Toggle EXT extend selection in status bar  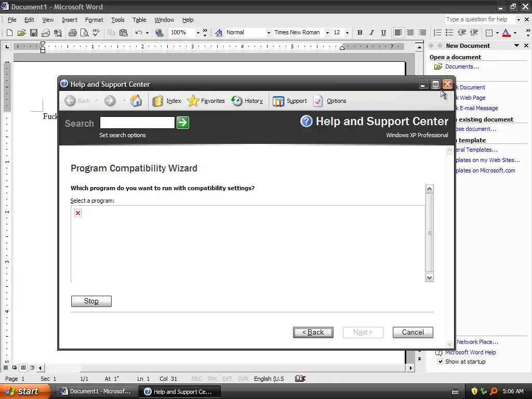coord(227,379)
